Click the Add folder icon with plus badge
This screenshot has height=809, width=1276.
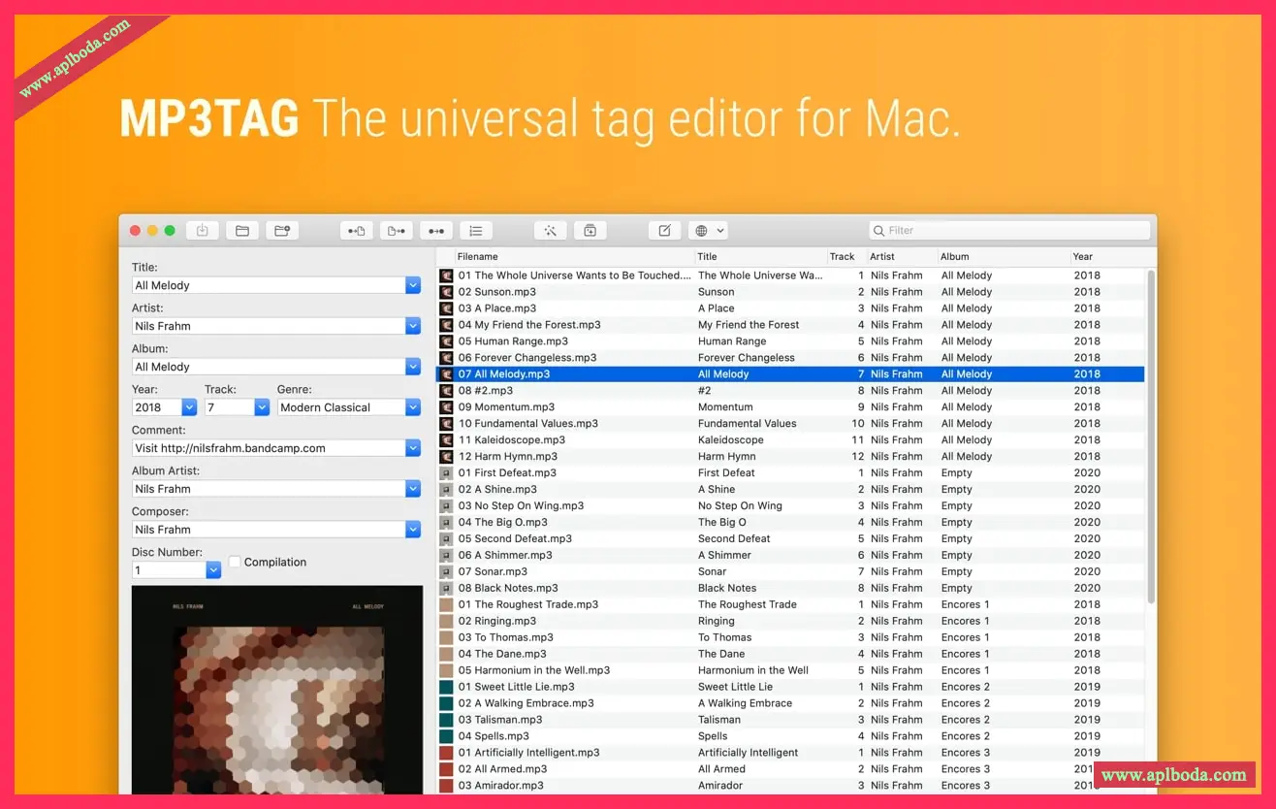pyautogui.click(x=282, y=231)
